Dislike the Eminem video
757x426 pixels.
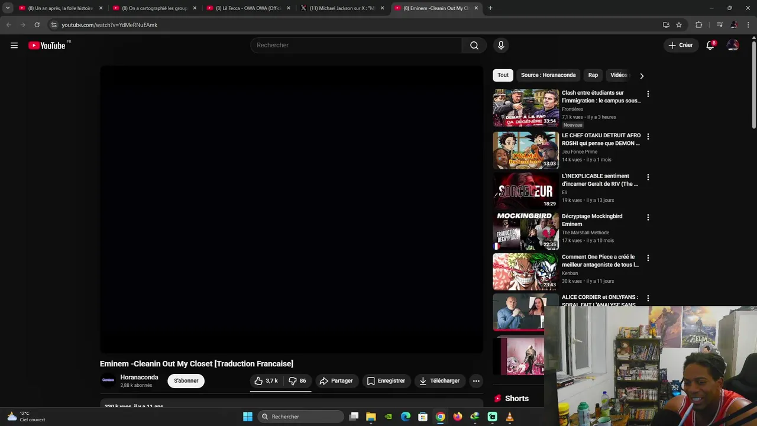tap(297, 381)
